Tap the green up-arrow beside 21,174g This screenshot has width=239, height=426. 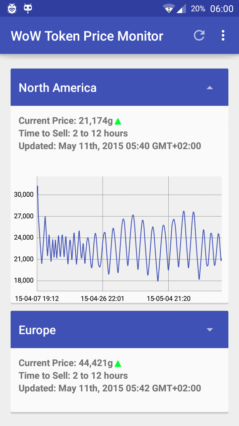(x=118, y=121)
